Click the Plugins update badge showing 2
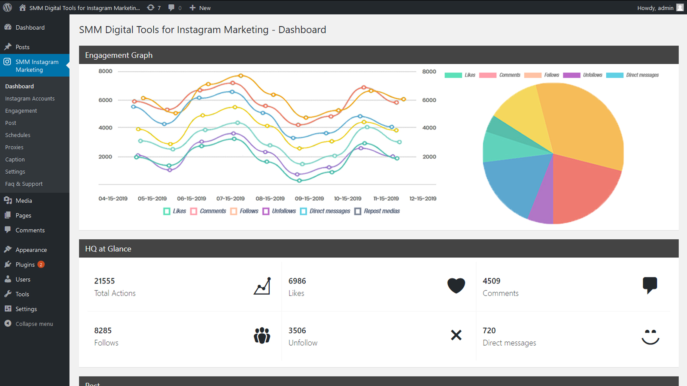The width and height of the screenshot is (687, 386). (x=41, y=265)
